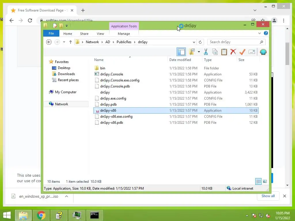Click Explorer Back navigation arrow
The width and height of the screenshot is (295, 221).
pos(49,42)
